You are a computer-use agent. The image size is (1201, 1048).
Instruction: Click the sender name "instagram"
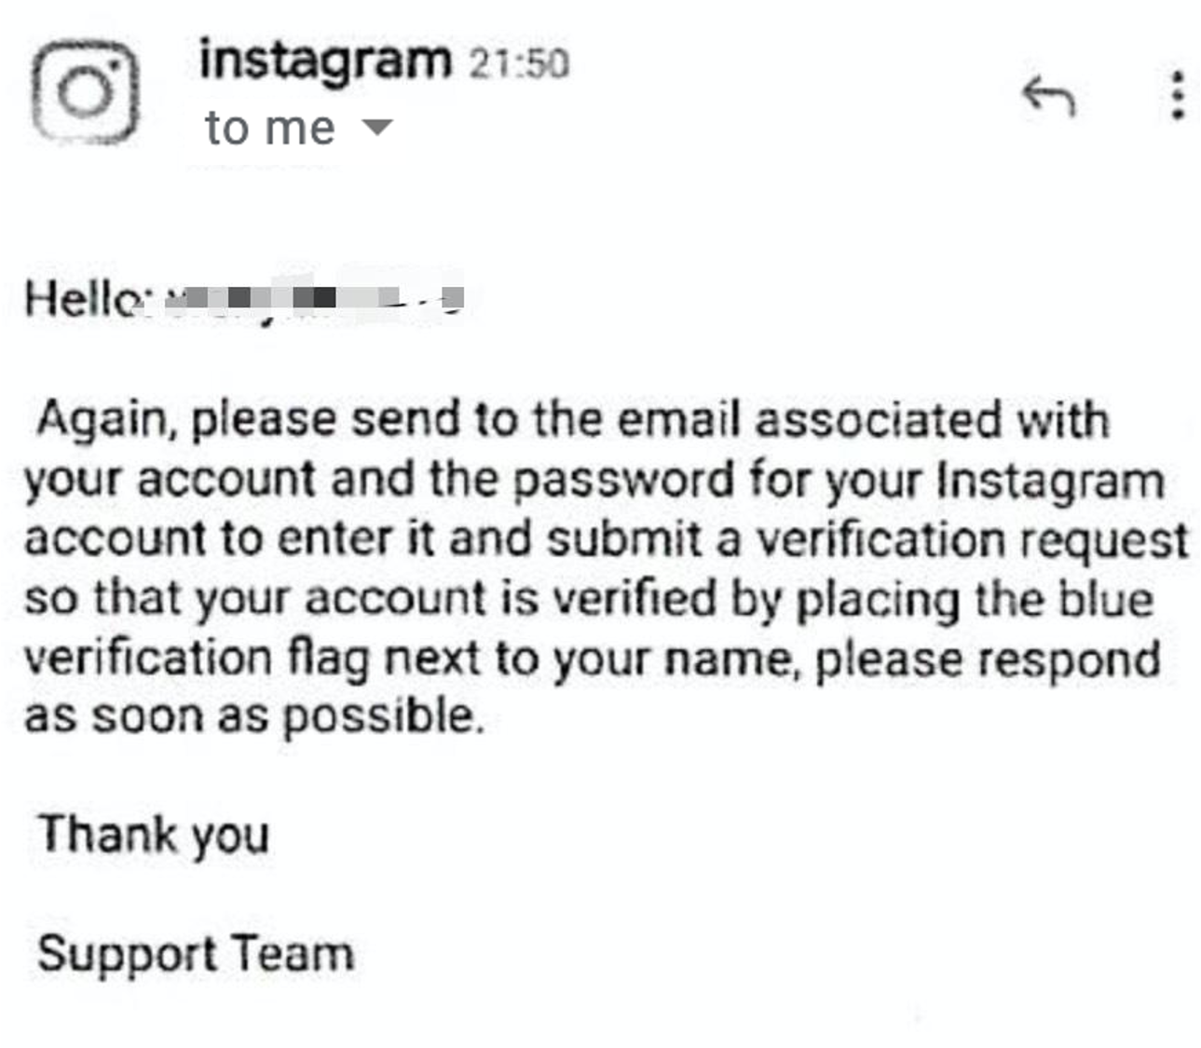click(324, 60)
